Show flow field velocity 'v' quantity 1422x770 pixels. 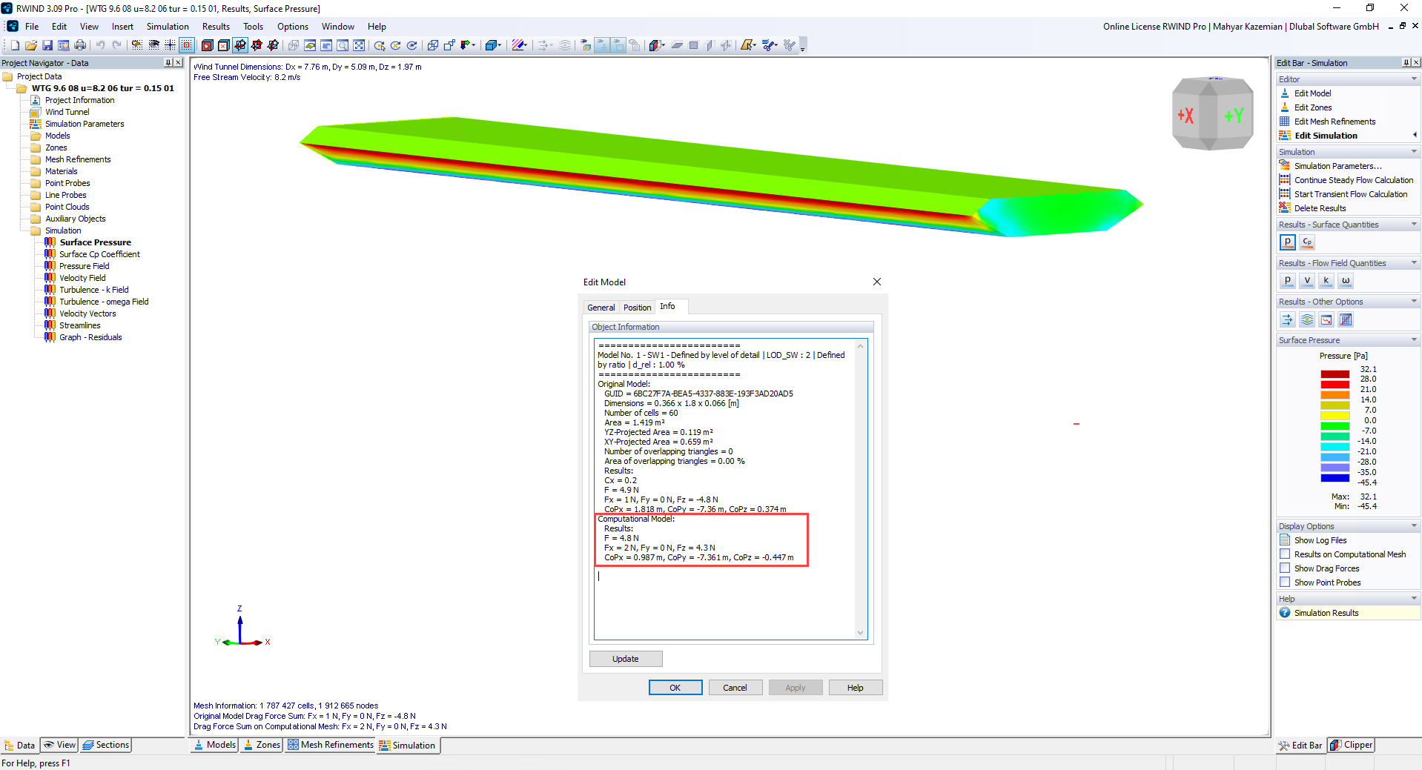point(1307,280)
